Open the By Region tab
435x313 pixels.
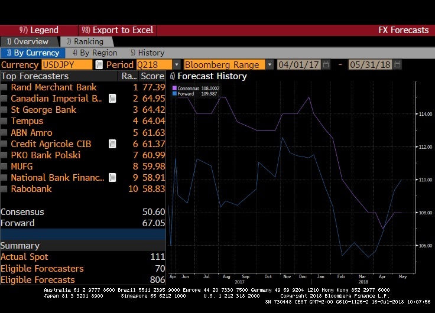click(x=94, y=53)
